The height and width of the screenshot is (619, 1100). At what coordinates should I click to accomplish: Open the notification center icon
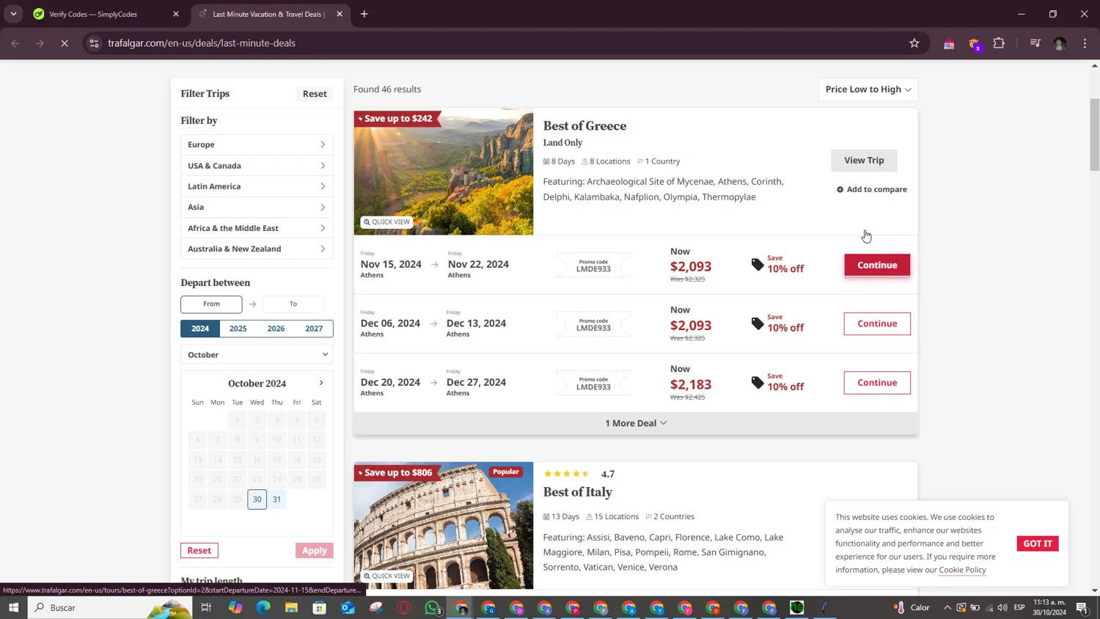pos(1082,607)
